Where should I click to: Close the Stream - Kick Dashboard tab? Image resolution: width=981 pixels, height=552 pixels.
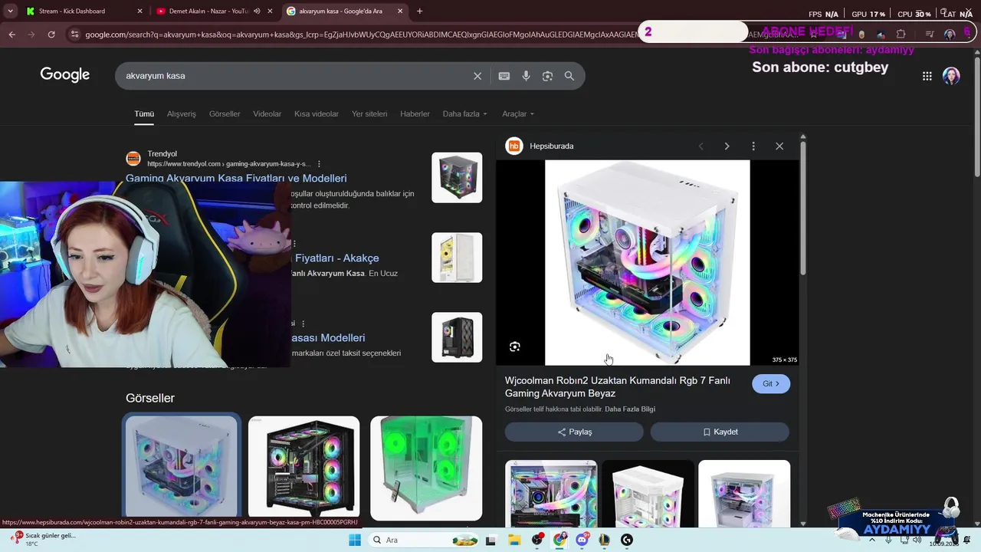pyautogui.click(x=139, y=11)
